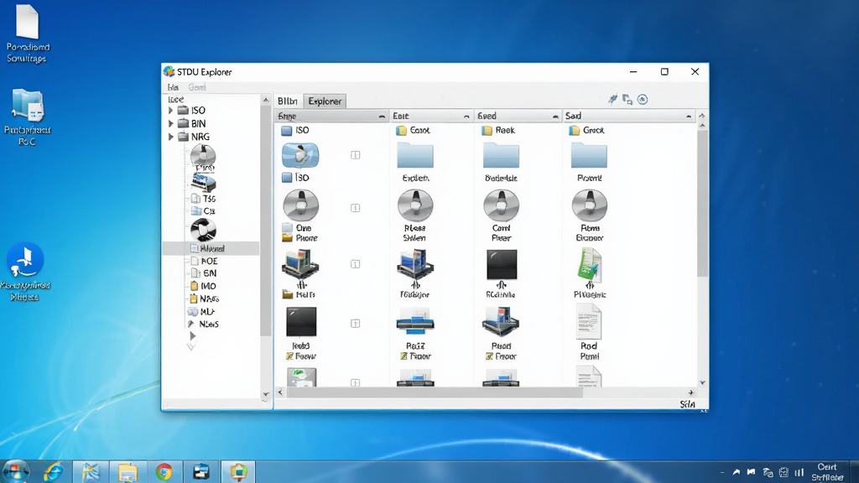This screenshot has width=859, height=483.
Task: Open the File Explorer folder in the taskbar
Action: 128,472
